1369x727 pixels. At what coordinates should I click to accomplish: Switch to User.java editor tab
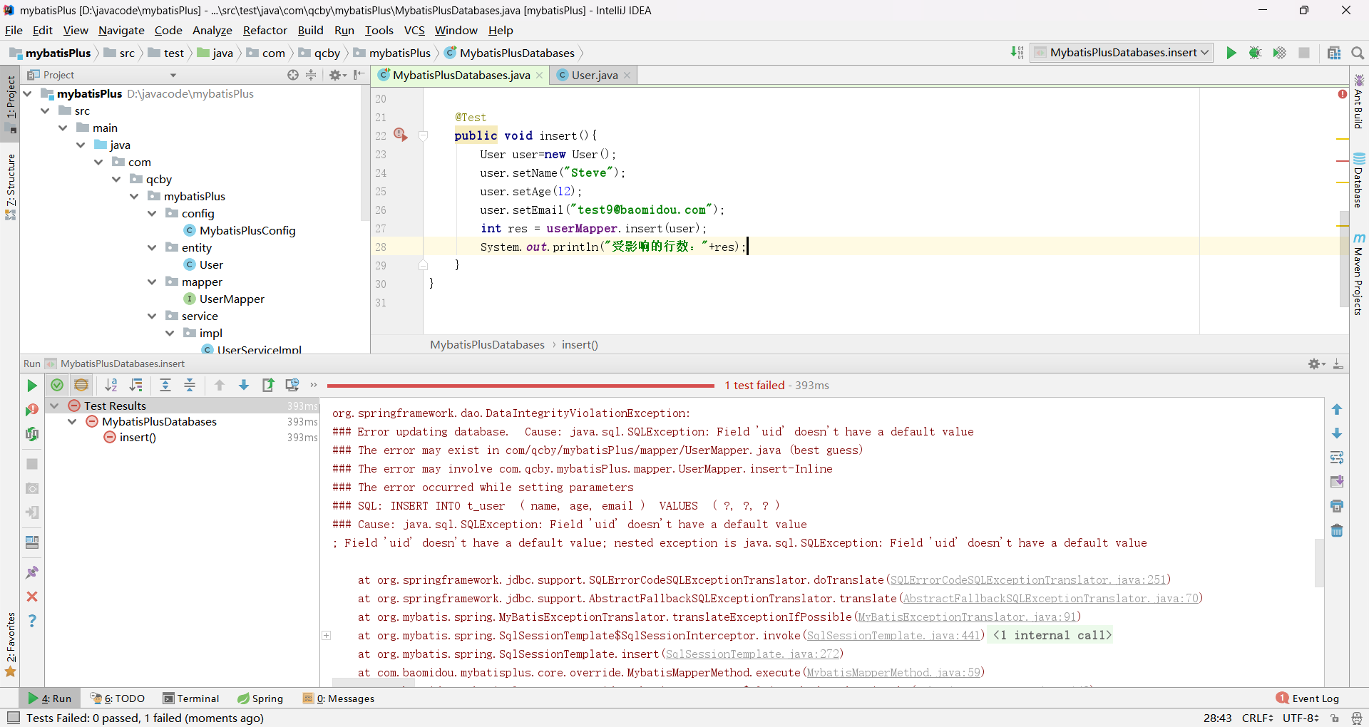pyautogui.click(x=594, y=75)
